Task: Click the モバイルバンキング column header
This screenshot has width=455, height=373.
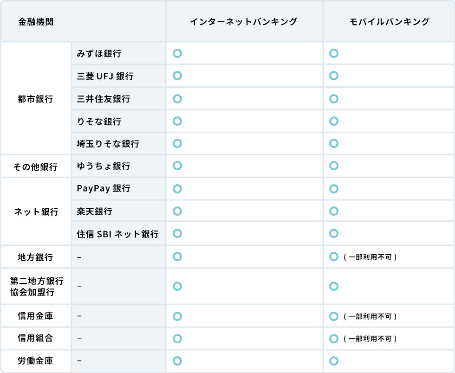Action: coord(389,22)
